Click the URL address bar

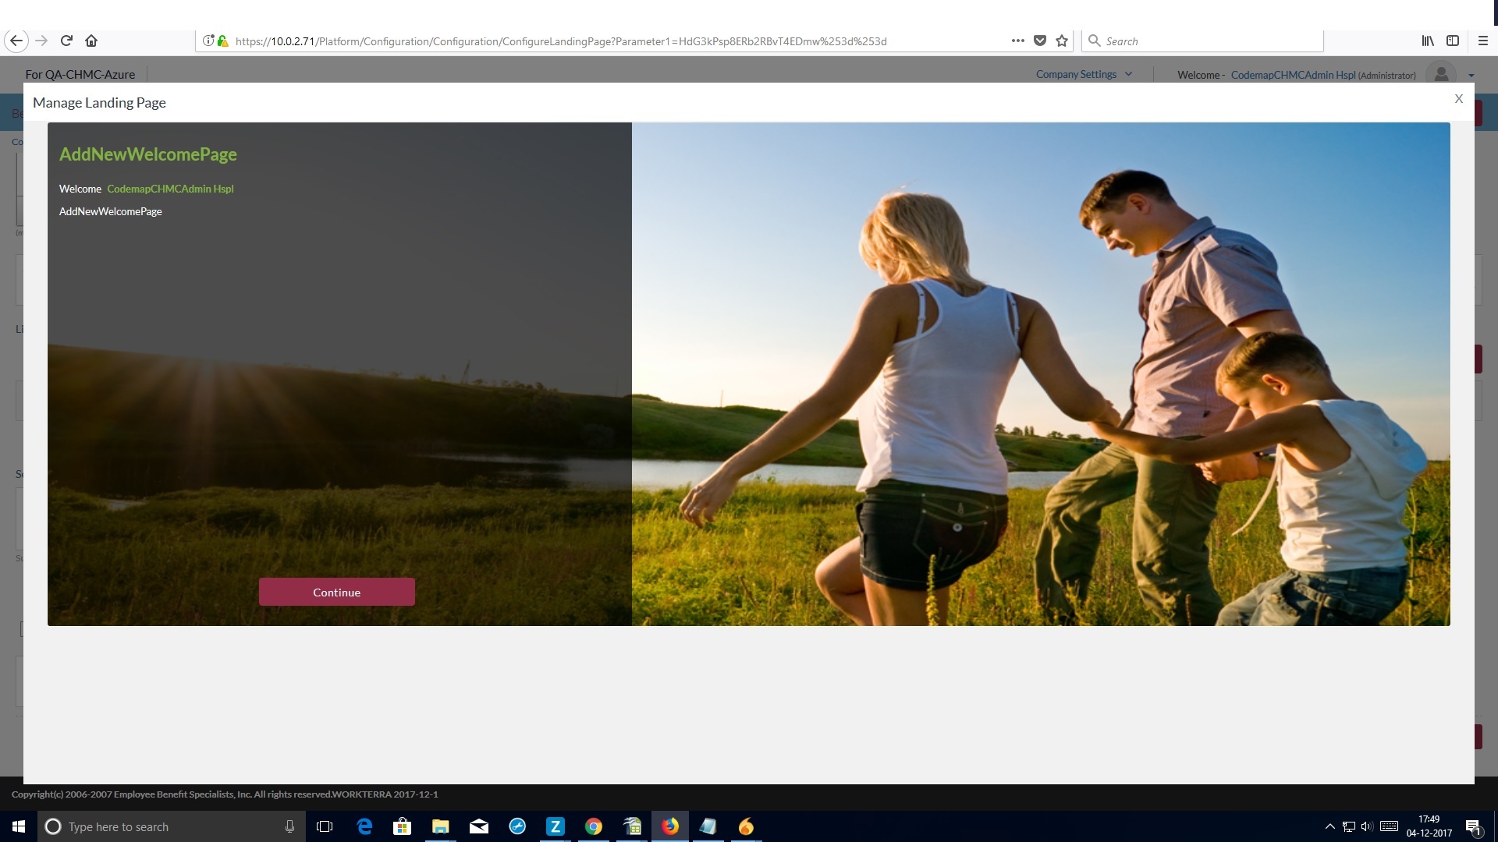pyautogui.click(x=560, y=41)
